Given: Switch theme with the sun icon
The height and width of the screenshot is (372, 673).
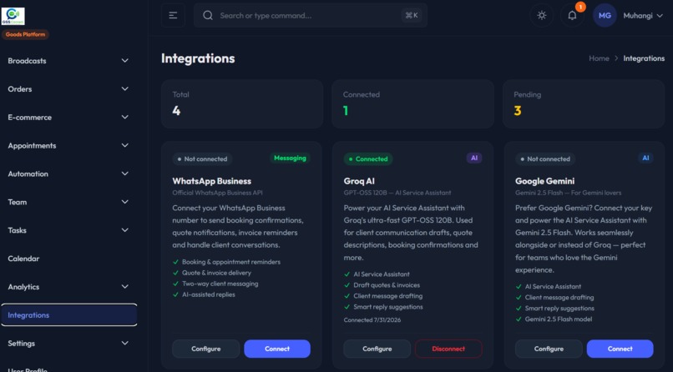Looking at the screenshot, I should 542,15.
